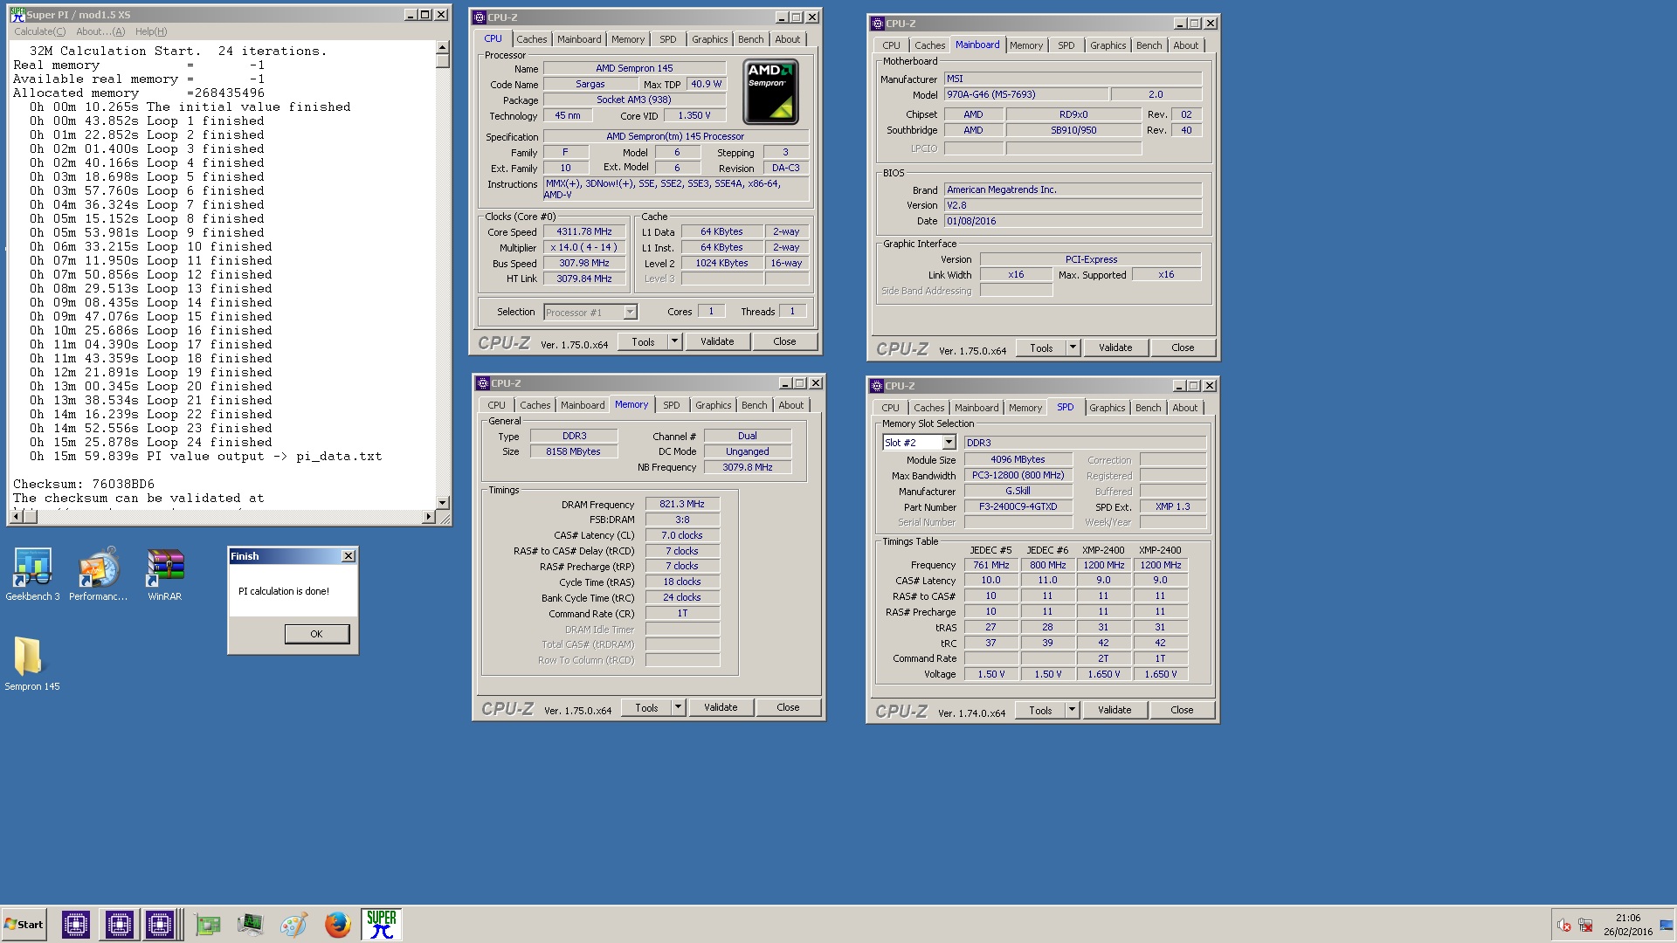Click Validate in the CPU window
The width and height of the screenshot is (1677, 943).
coord(717,342)
